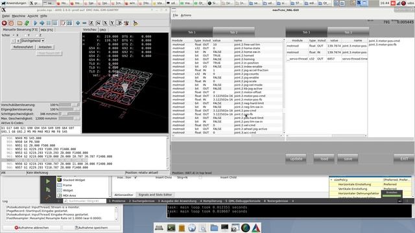This screenshot has height=233, width=415.
Task: Clear live plot with broom icon
Action: tap(136, 23)
